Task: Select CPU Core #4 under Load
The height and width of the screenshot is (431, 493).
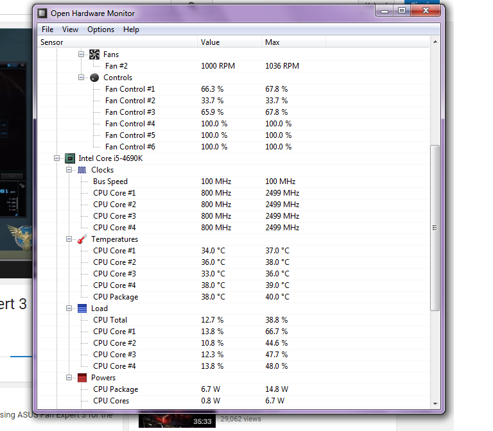Action: click(233, 366)
